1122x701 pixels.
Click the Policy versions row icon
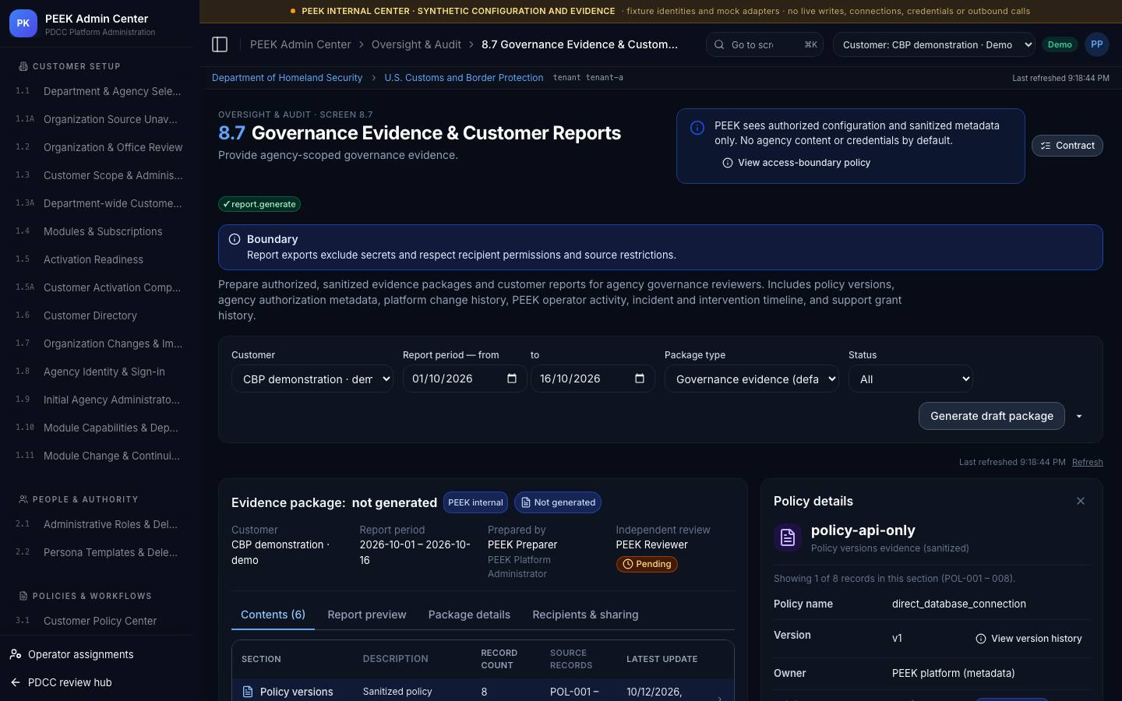(x=248, y=692)
